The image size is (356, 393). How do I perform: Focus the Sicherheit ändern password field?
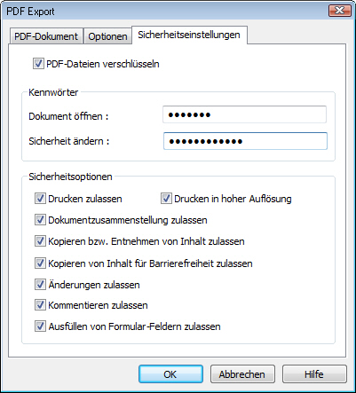click(x=245, y=141)
